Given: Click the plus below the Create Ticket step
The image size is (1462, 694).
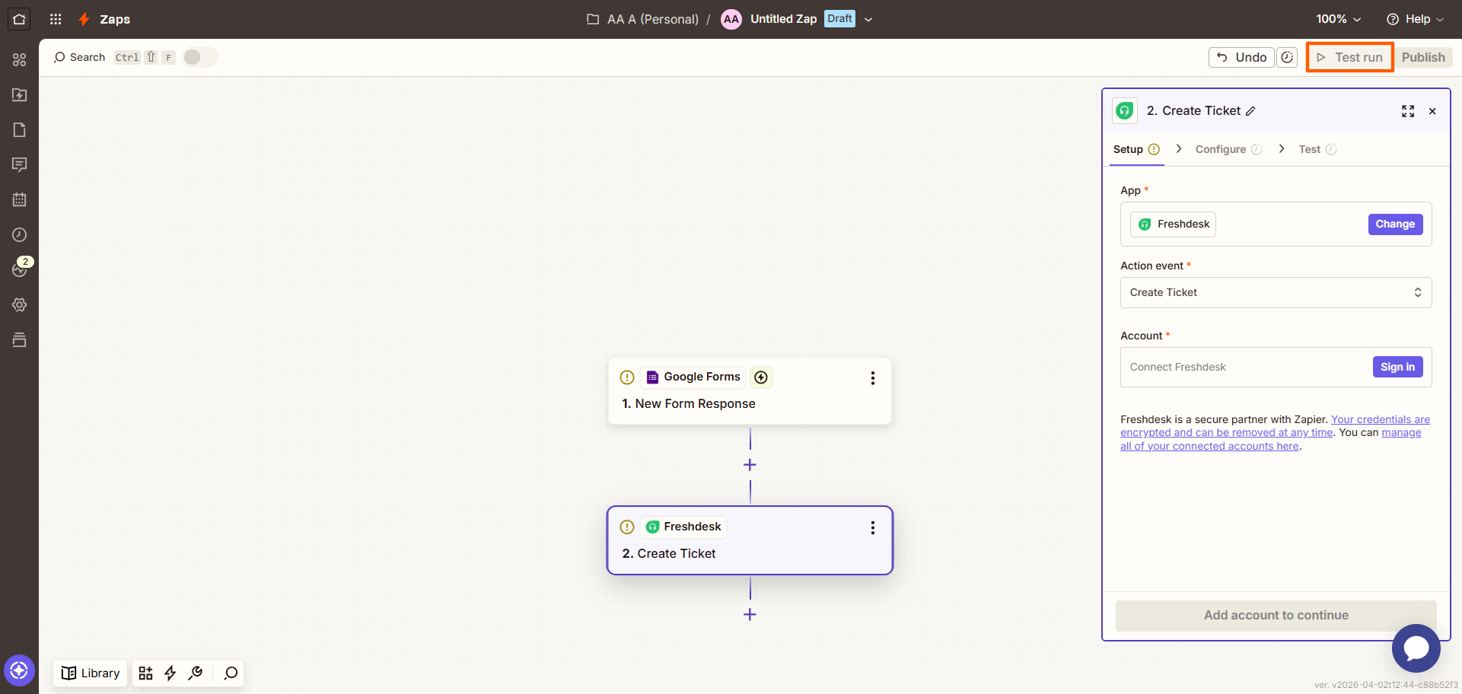Looking at the screenshot, I should click(x=750, y=614).
